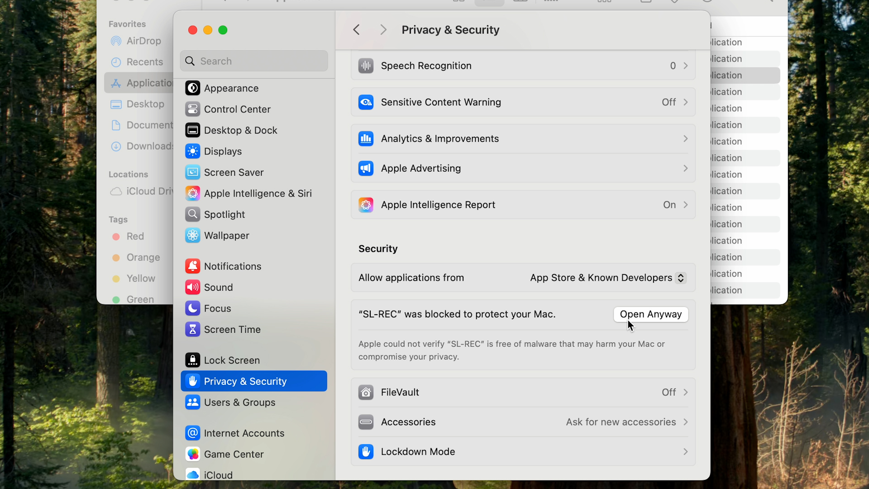Open the Sound speaker icon

point(192,287)
